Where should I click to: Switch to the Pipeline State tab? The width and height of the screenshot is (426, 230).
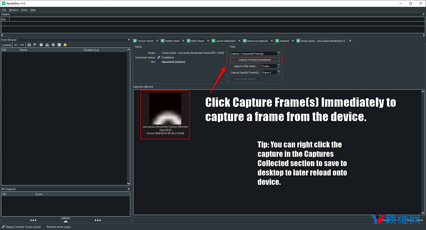pos(172,41)
